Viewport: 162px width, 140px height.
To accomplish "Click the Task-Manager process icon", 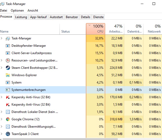I will click(x=8, y=38).
